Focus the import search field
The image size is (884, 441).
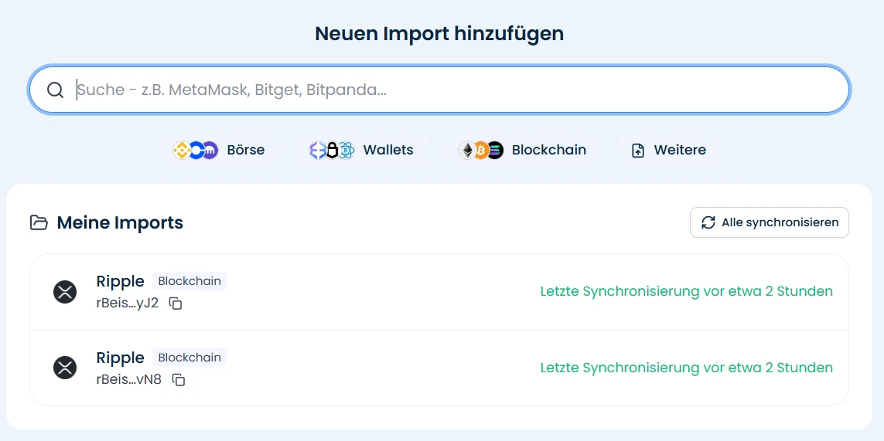point(439,90)
